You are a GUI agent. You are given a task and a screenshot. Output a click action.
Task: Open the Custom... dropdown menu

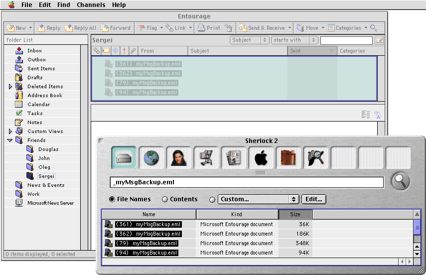[x=258, y=199]
